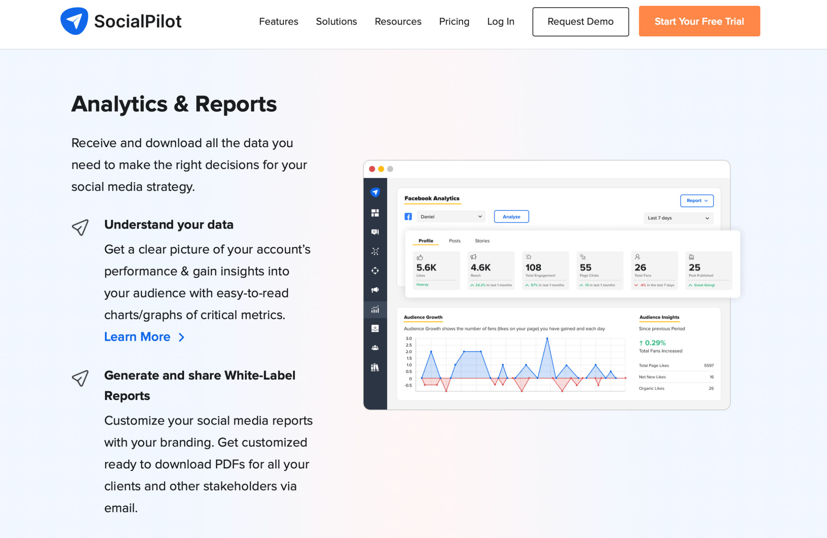The image size is (827, 538).
Task: Click Start Your Free Trial button
Action: click(699, 21)
